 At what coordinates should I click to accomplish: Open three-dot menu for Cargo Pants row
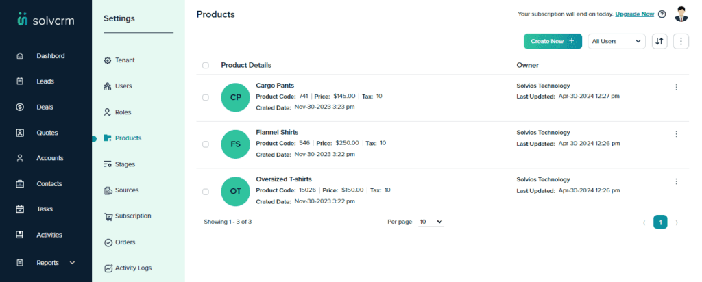[677, 87]
